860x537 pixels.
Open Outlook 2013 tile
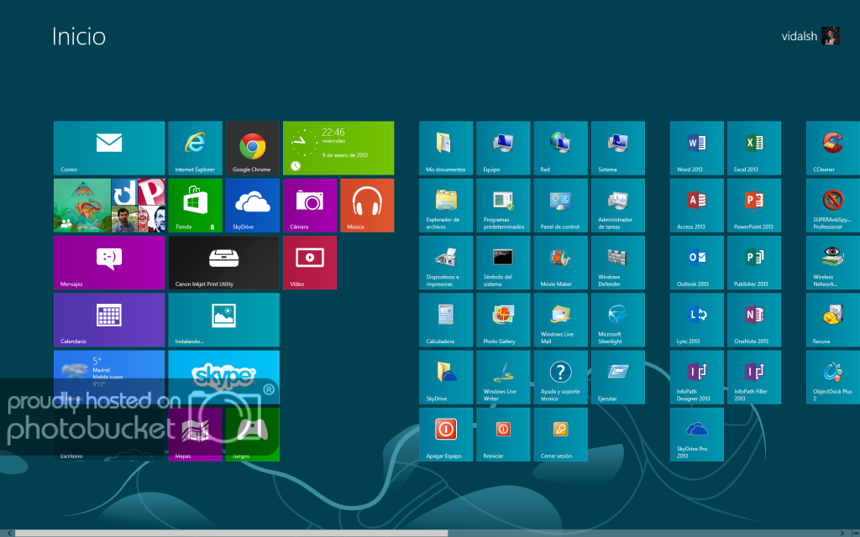(696, 263)
